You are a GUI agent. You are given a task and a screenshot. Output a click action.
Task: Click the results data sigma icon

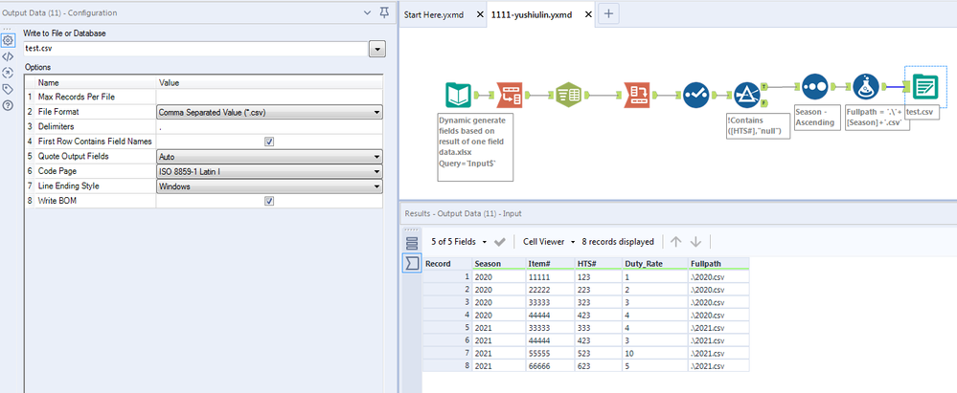[412, 263]
